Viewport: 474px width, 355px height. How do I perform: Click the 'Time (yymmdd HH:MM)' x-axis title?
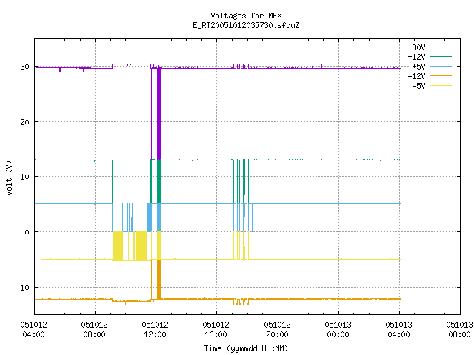[x=246, y=348]
